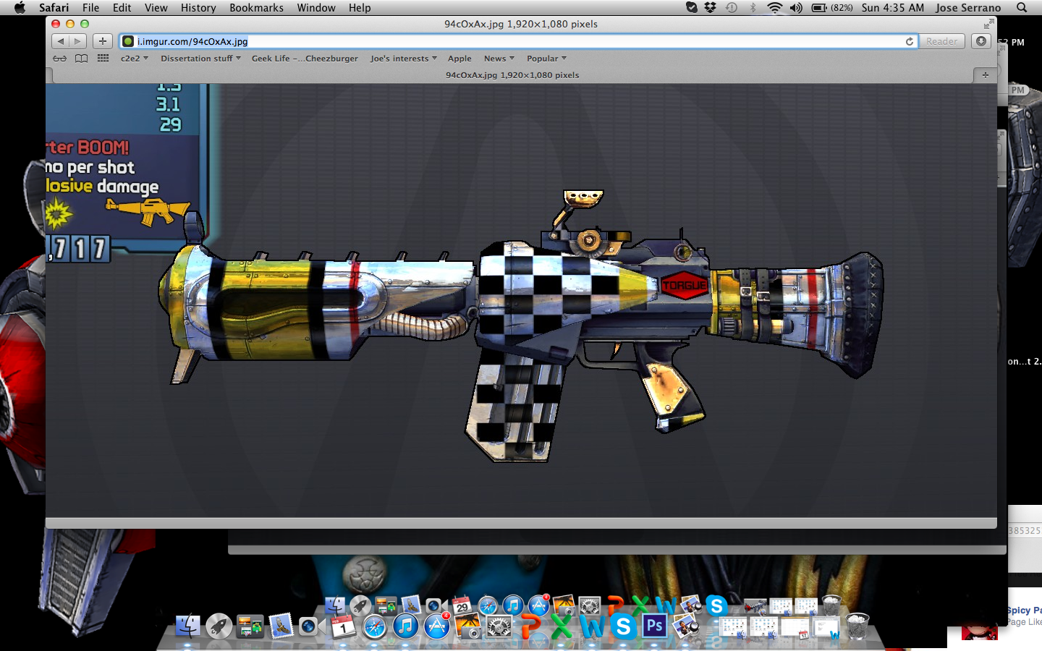Select the 94cOxAx.jpg tab
This screenshot has height=651, width=1042.
click(x=512, y=75)
